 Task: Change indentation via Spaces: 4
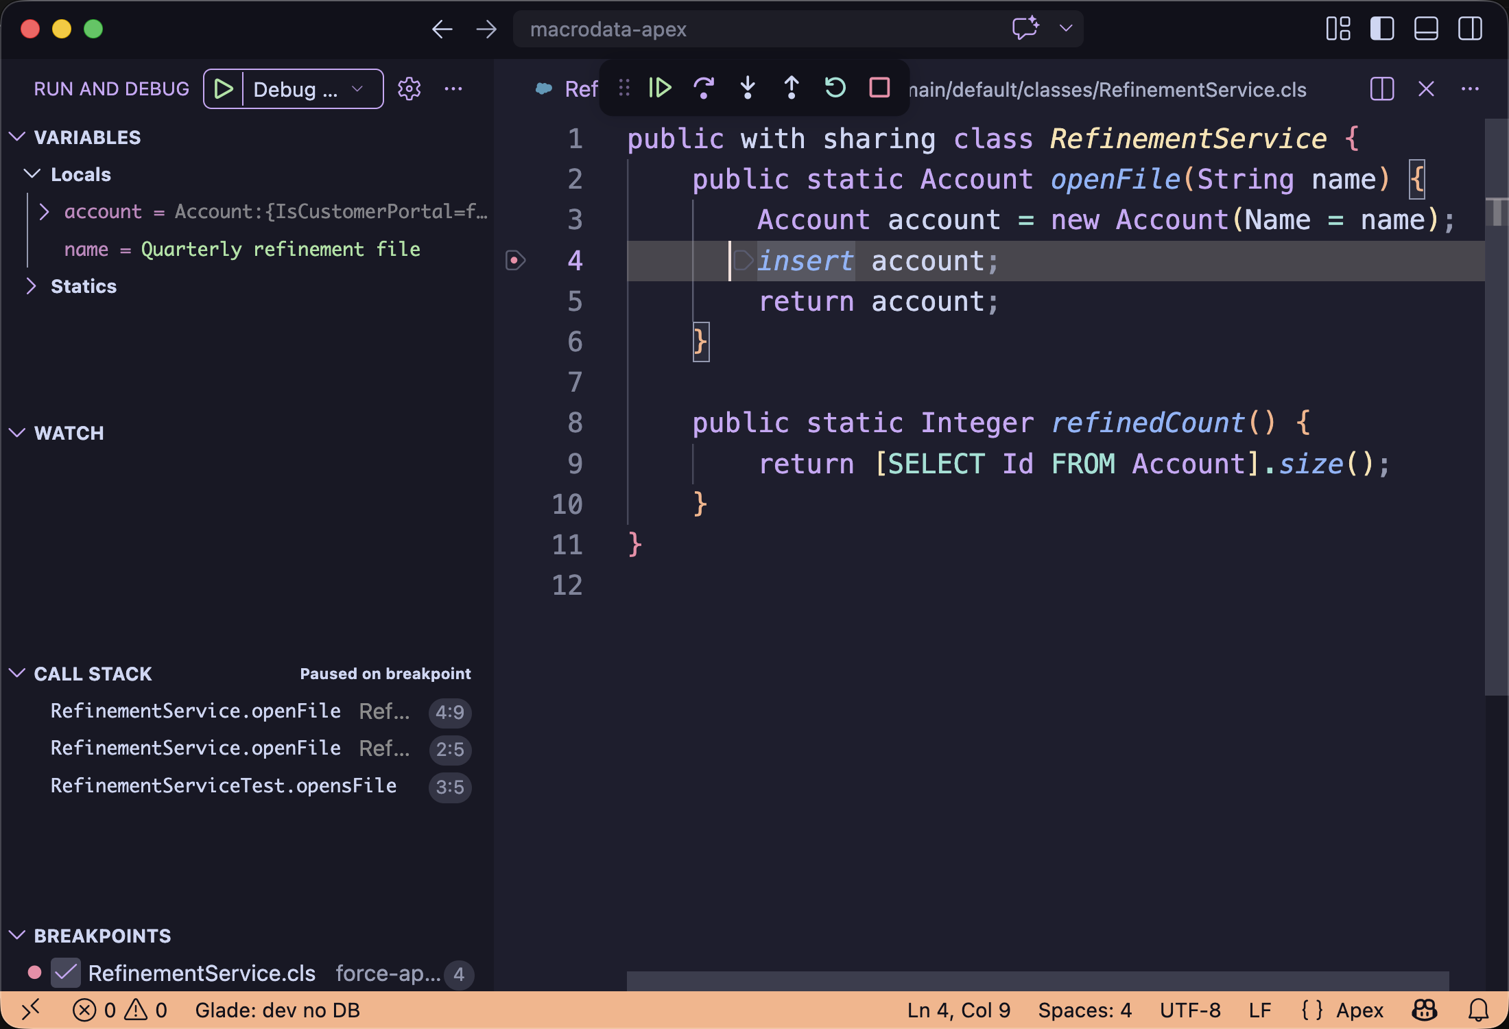[1084, 1010]
